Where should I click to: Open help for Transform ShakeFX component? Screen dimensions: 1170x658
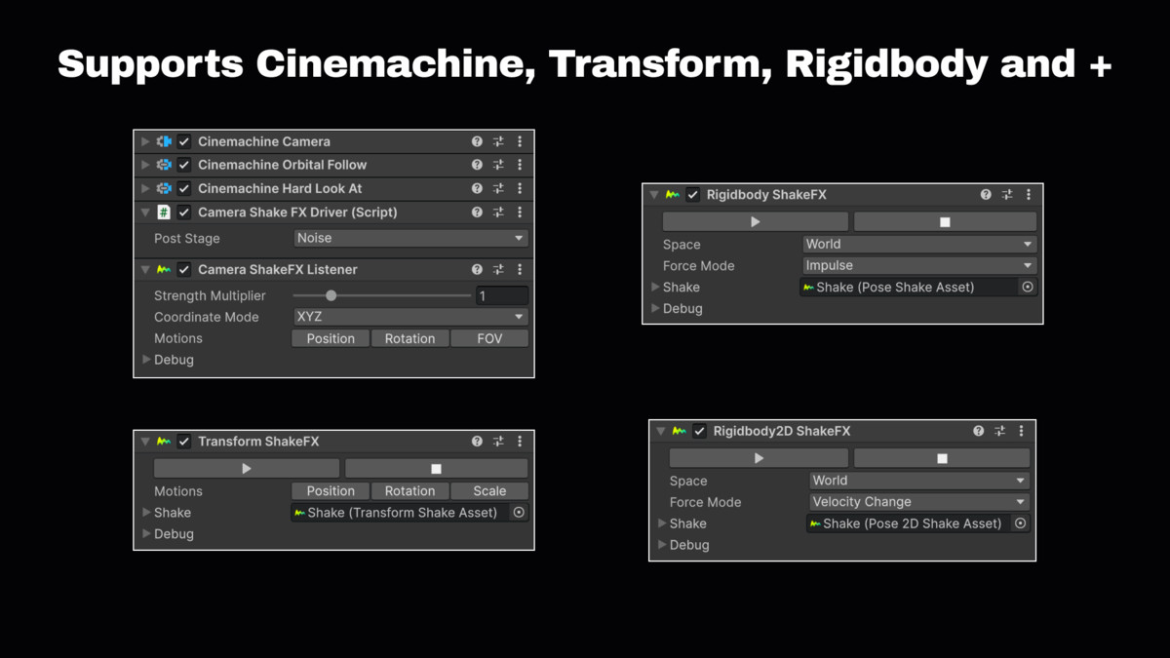point(477,442)
